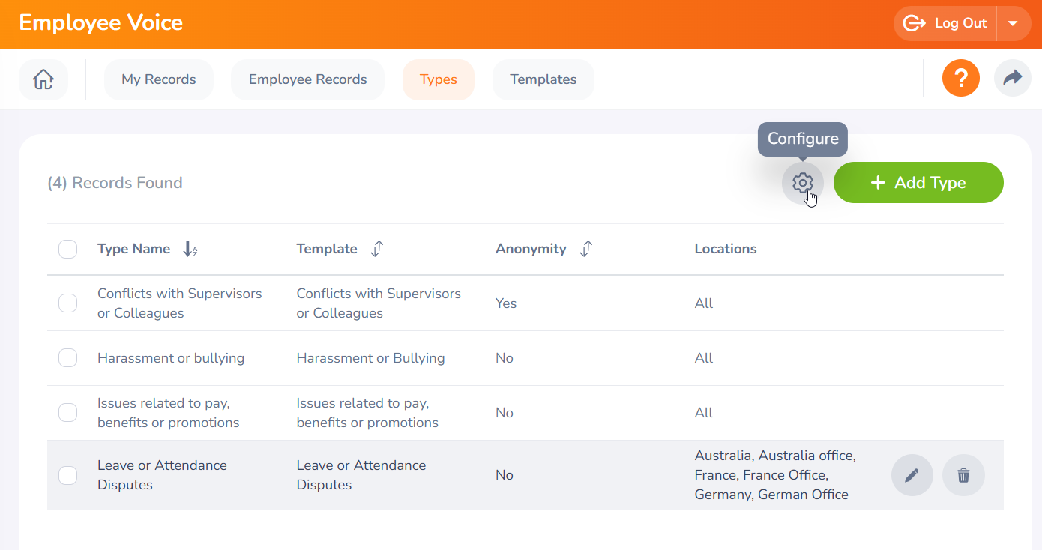
Task: Switch to the My Records tab
Action: pyautogui.click(x=159, y=79)
